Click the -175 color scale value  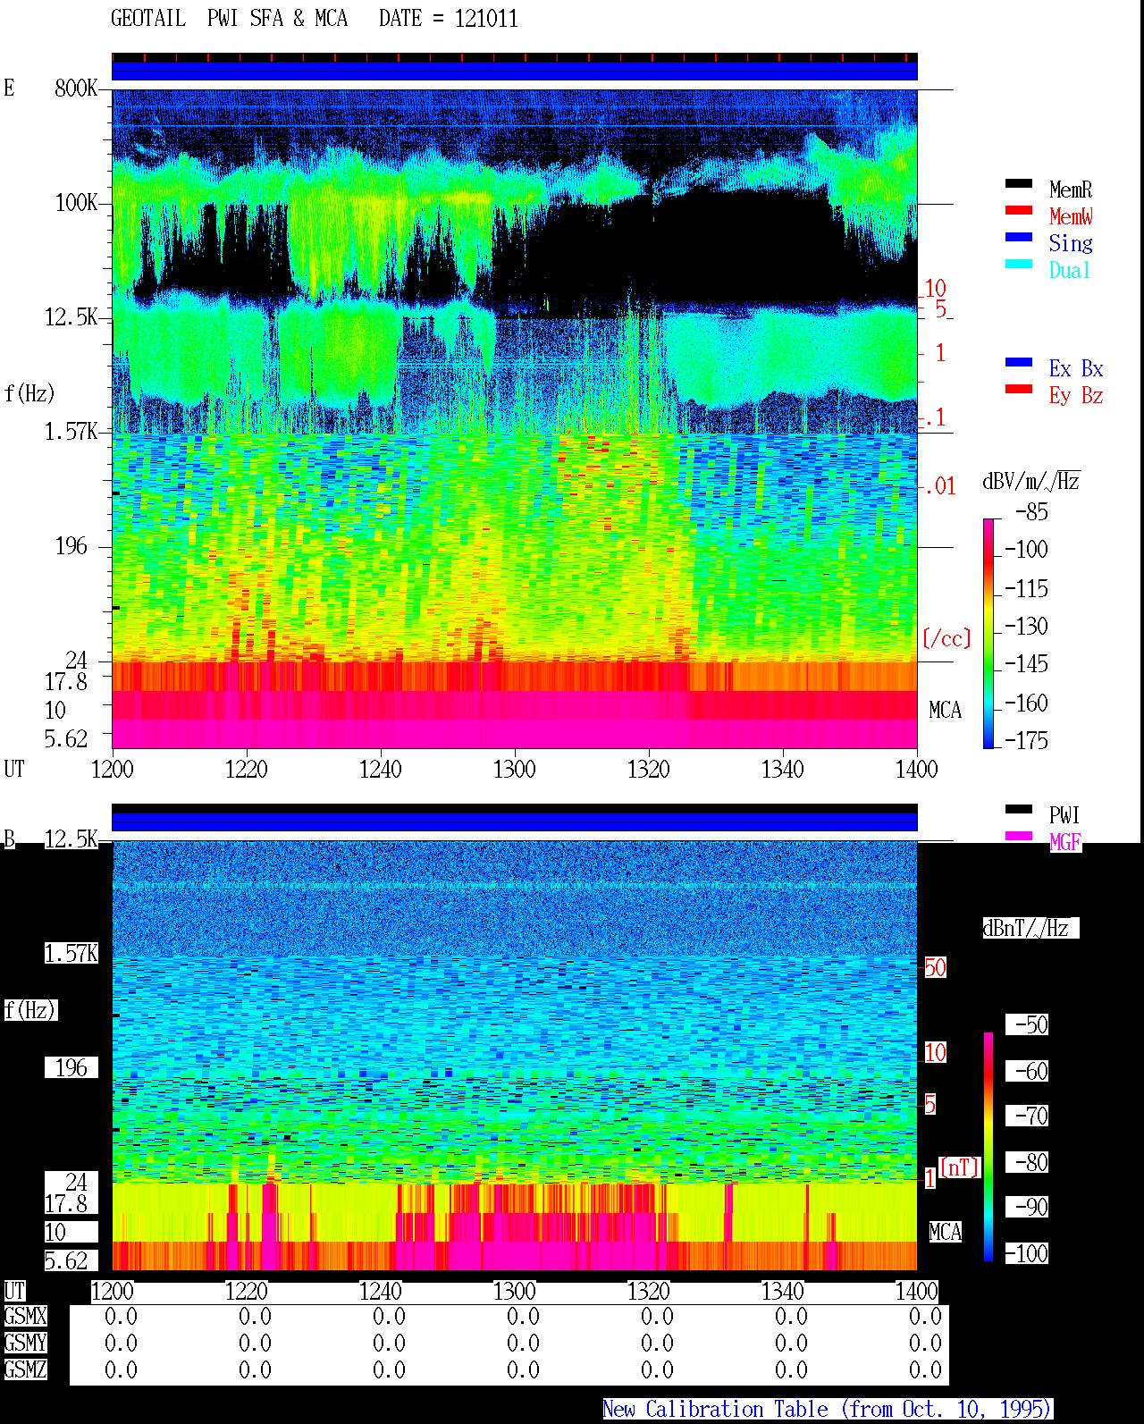pyautogui.click(x=1027, y=740)
